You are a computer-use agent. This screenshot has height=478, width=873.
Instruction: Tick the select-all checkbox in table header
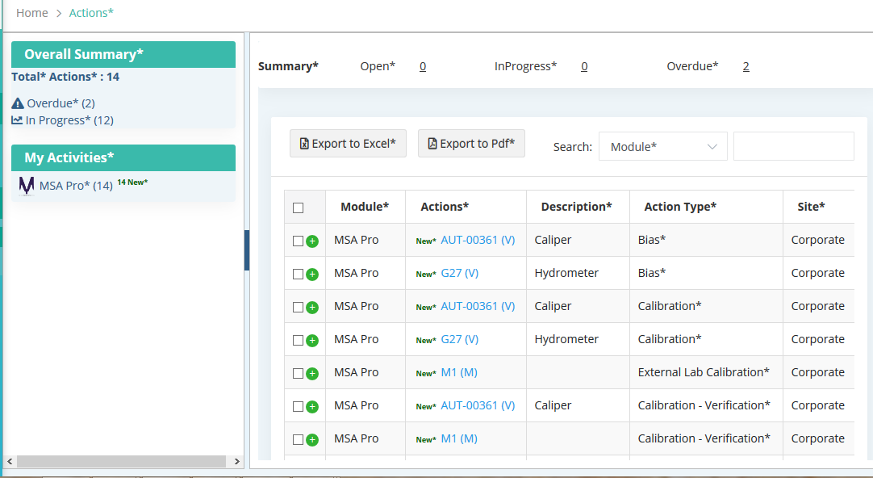299,208
